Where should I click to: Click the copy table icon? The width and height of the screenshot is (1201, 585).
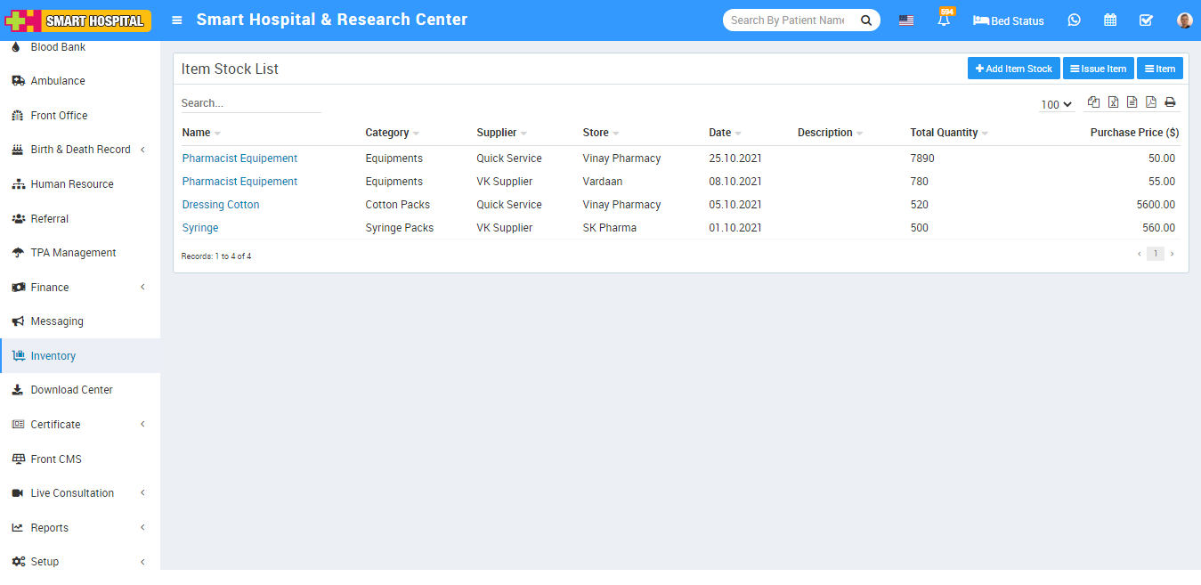(x=1093, y=102)
